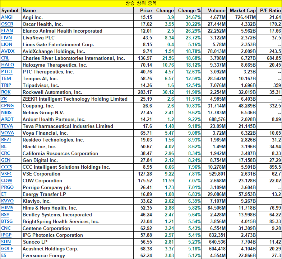The image size is (282, 259).
Task: Open the KVYO ticker link
Action: (8, 201)
